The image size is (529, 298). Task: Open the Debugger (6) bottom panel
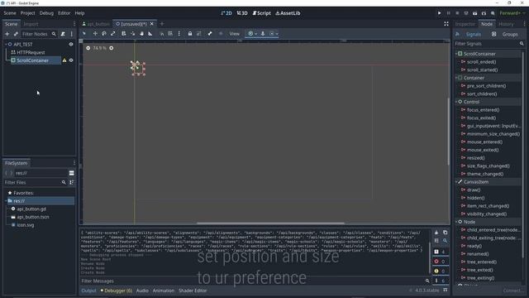[x=117, y=291]
